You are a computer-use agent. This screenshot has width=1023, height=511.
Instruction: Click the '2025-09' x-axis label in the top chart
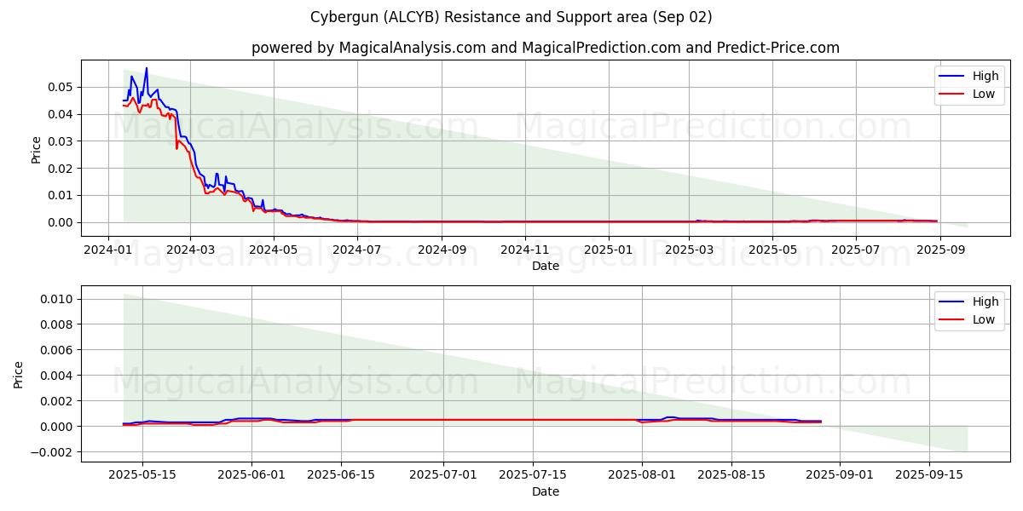[941, 250]
